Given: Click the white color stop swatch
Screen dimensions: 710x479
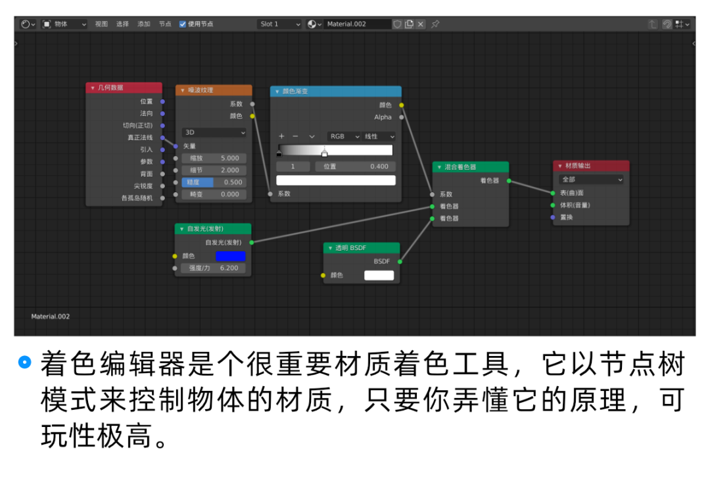Looking at the screenshot, I should pyautogui.click(x=336, y=180).
